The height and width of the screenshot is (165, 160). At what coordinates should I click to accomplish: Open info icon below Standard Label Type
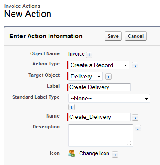pos(71,107)
